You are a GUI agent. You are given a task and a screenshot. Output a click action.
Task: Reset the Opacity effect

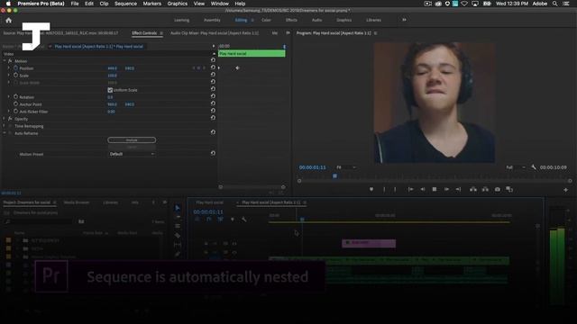click(x=213, y=118)
